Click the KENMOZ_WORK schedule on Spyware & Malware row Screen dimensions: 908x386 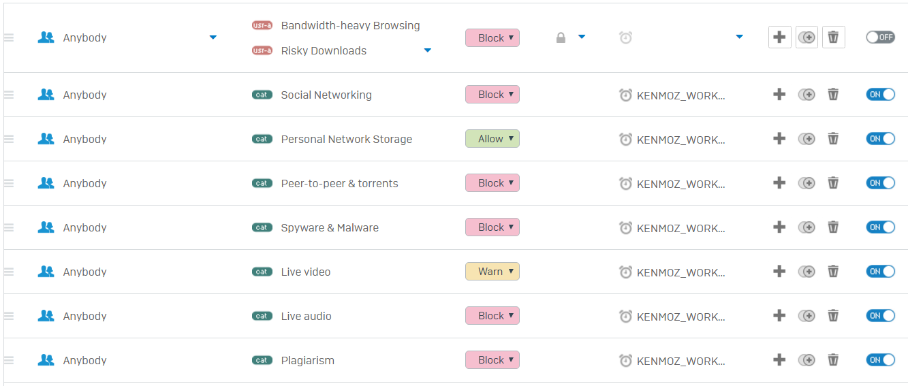[680, 228]
